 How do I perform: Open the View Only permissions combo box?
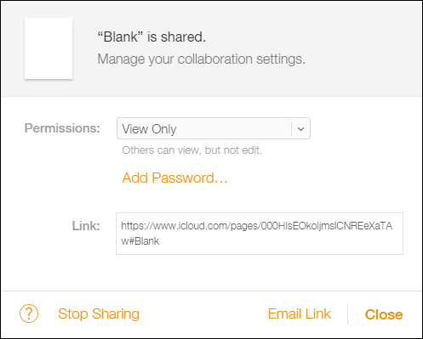click(214, 128)
